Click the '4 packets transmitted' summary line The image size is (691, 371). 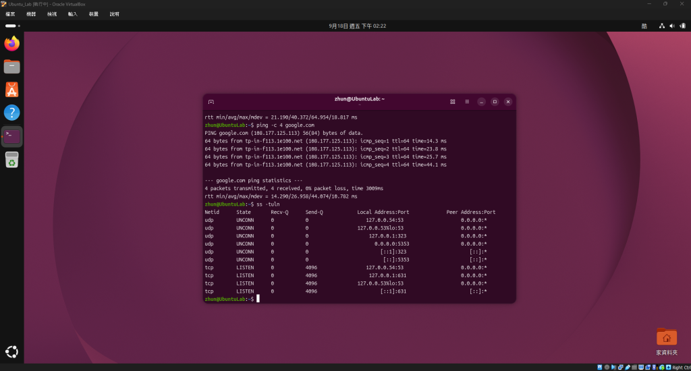[x=294, y=188]
